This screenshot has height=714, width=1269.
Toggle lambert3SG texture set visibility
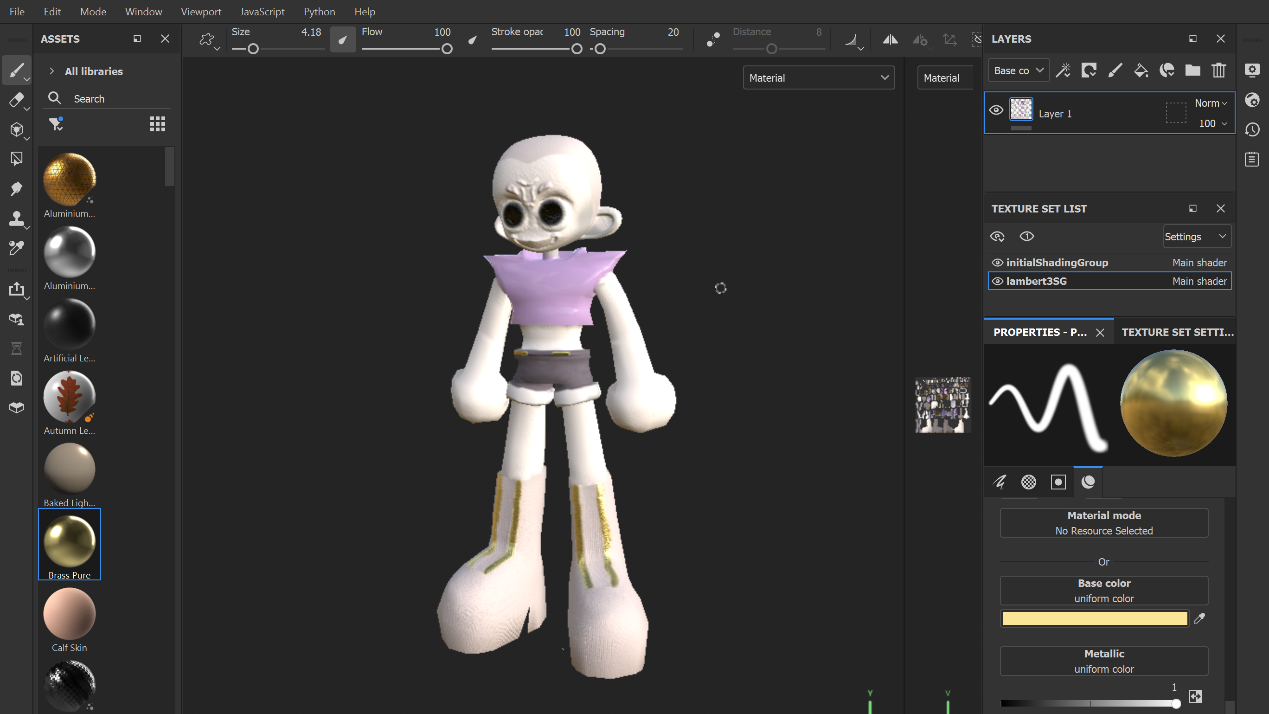pyautogui.click(x=997, y=281)
